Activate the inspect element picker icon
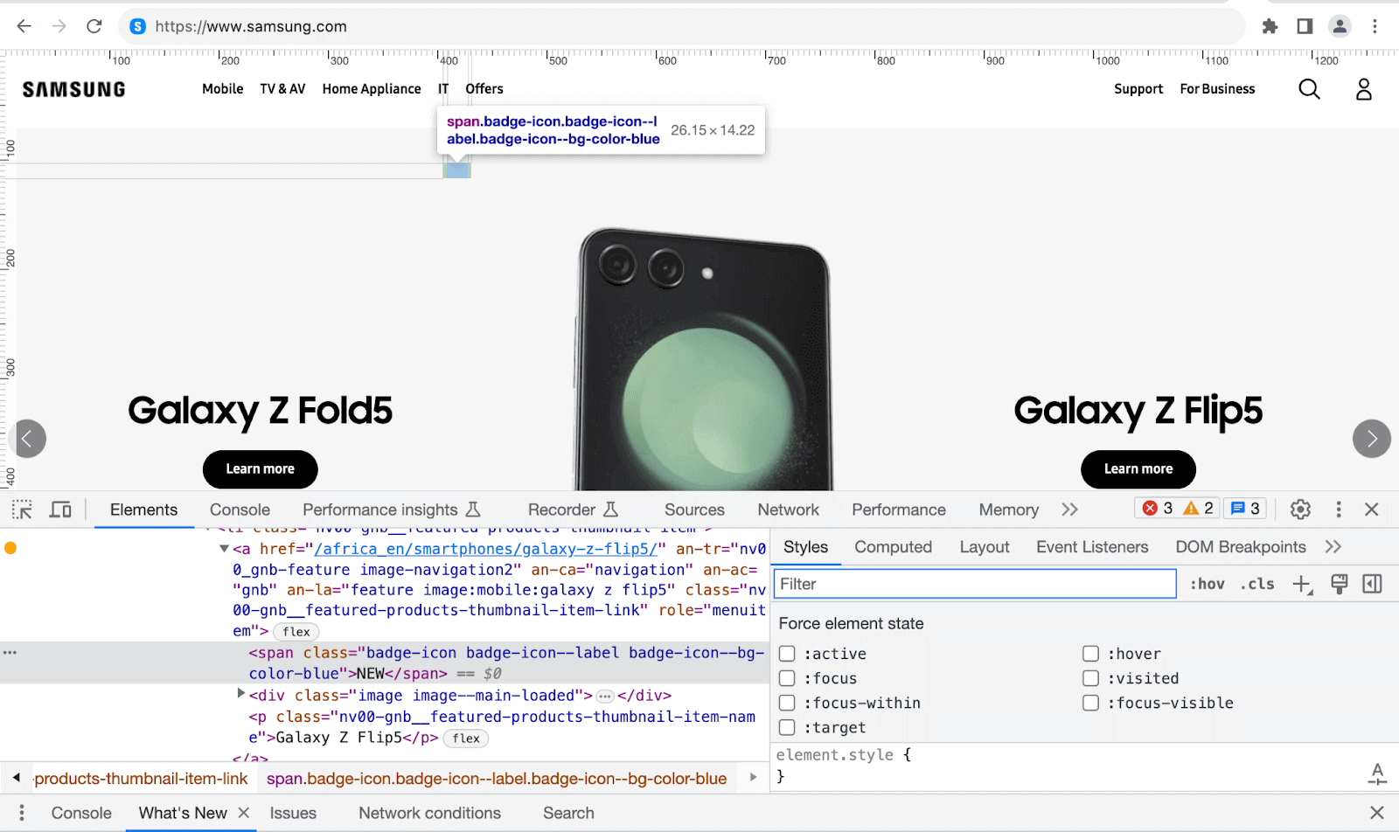1399x832 pixels. pyautogui.click(x=22, y=510)
